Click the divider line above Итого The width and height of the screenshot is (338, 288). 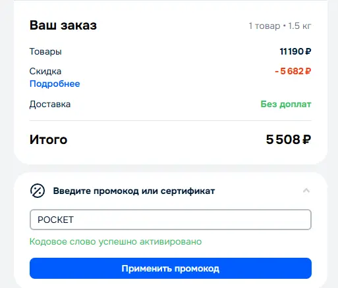tap(171, 120)
